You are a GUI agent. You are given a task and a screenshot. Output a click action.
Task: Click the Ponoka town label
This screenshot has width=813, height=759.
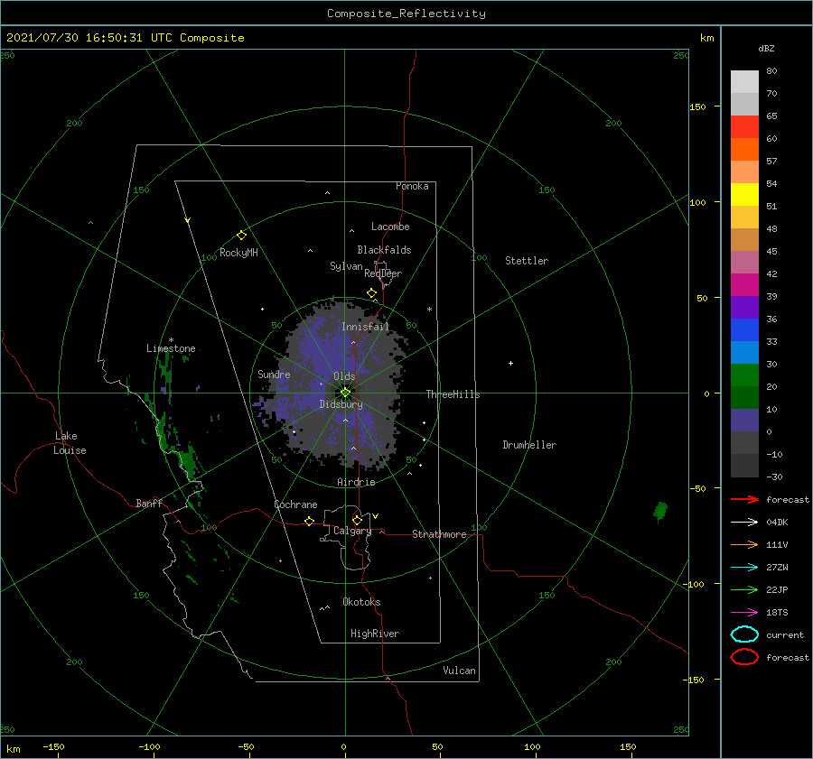tap(412, 186)
